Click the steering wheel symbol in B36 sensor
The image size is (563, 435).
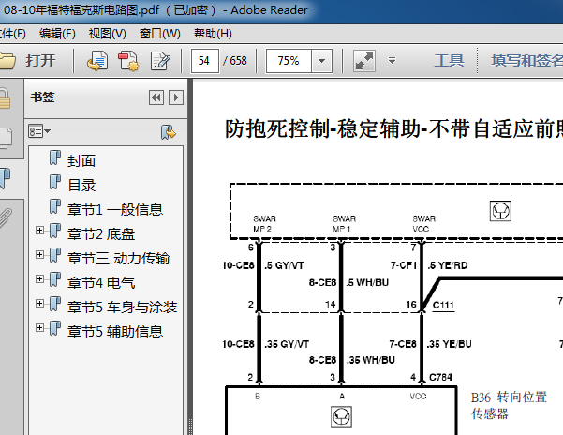point(341,416)
